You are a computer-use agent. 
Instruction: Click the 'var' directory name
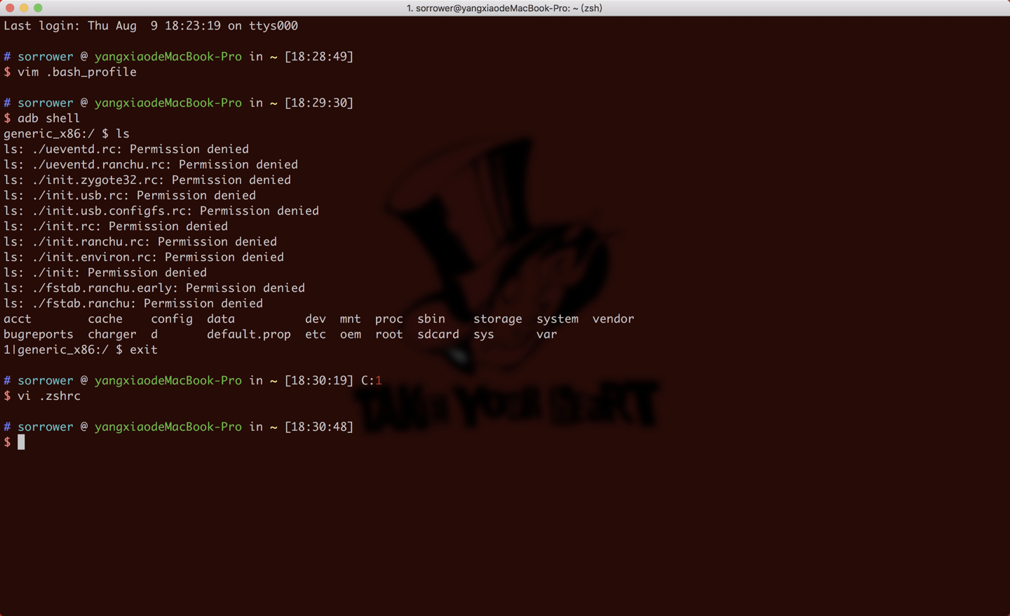tap(547, 335)
